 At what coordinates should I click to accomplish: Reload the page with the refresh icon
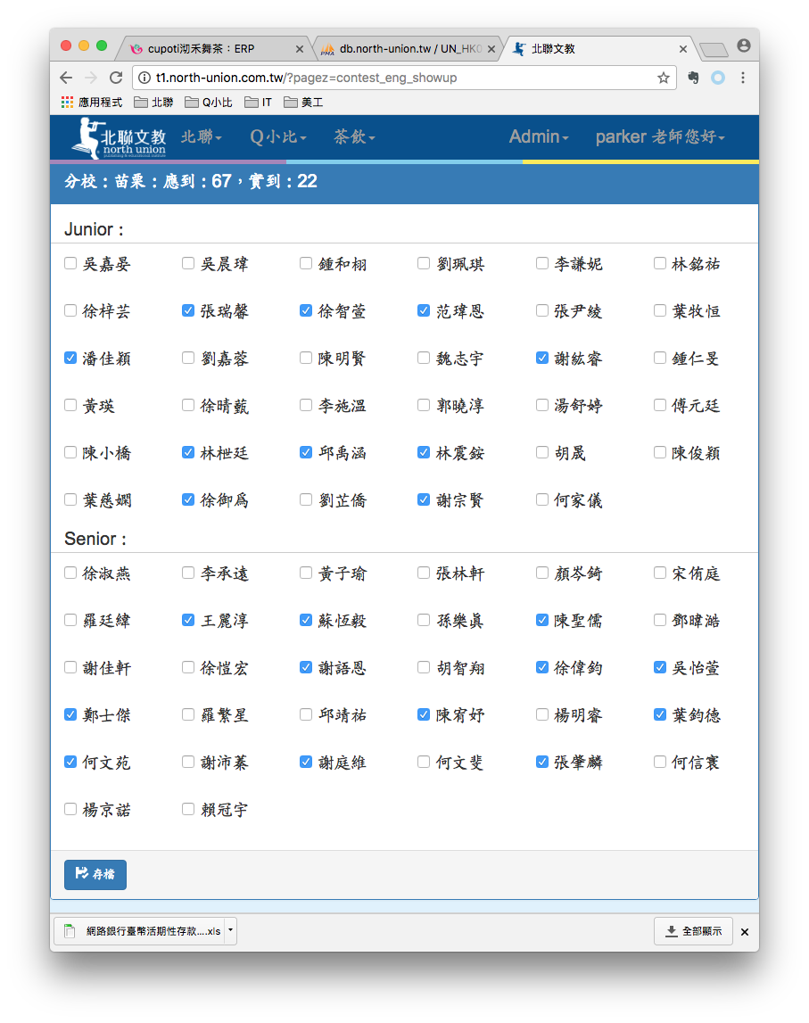115,78
